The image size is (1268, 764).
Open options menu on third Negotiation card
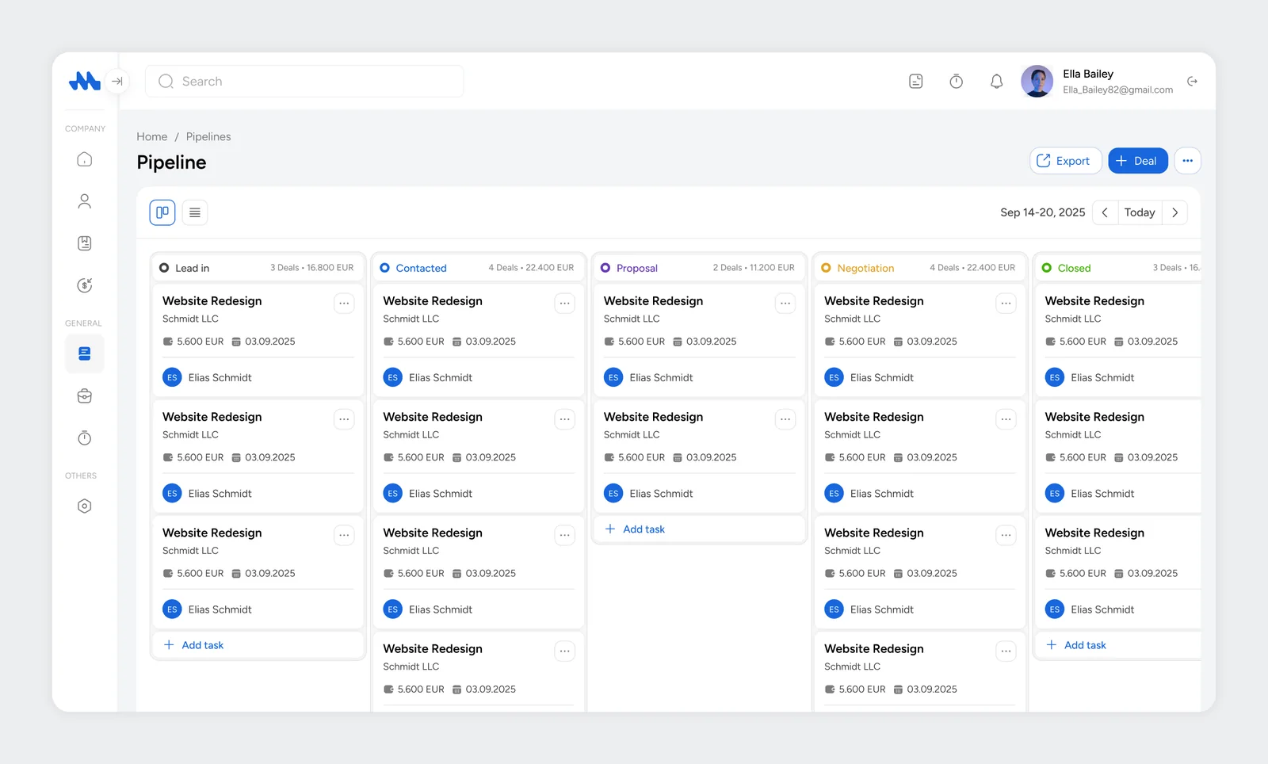pos(1006,535)
